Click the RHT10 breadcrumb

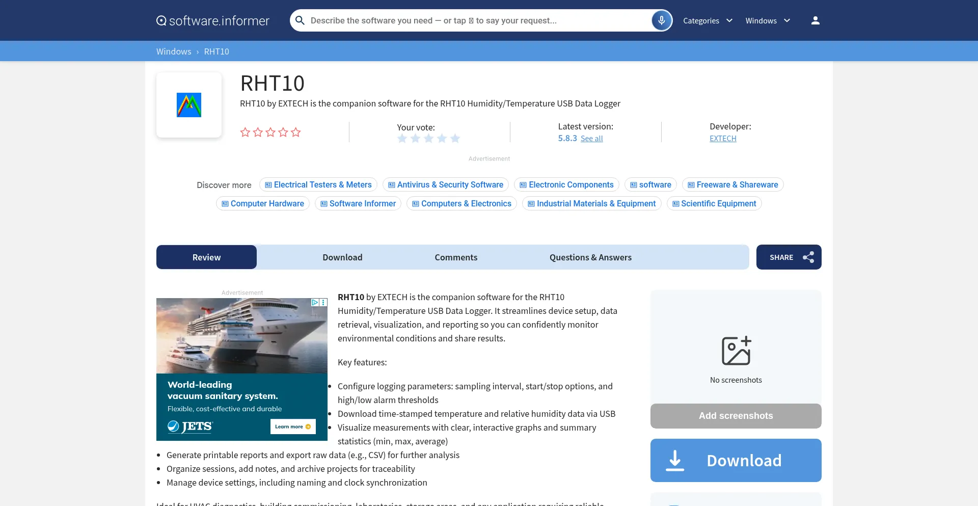216,51
